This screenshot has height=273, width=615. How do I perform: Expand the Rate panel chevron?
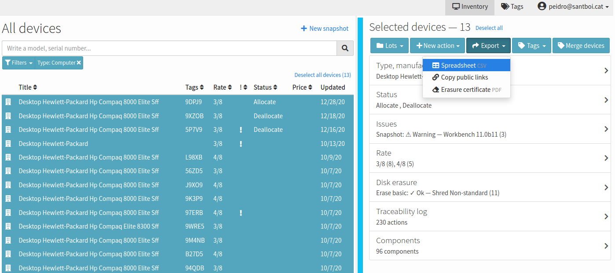(606, 158)
